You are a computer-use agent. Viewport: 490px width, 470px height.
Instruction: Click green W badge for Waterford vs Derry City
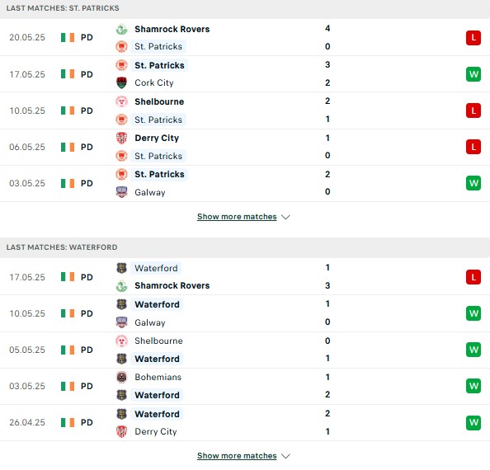point(474,422)
